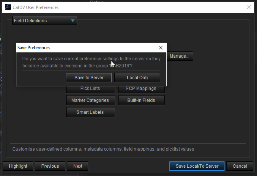Viewport: 257px width, 176px height.
Task: Click Save Local/To Server button
Action: tap(197, 166)
